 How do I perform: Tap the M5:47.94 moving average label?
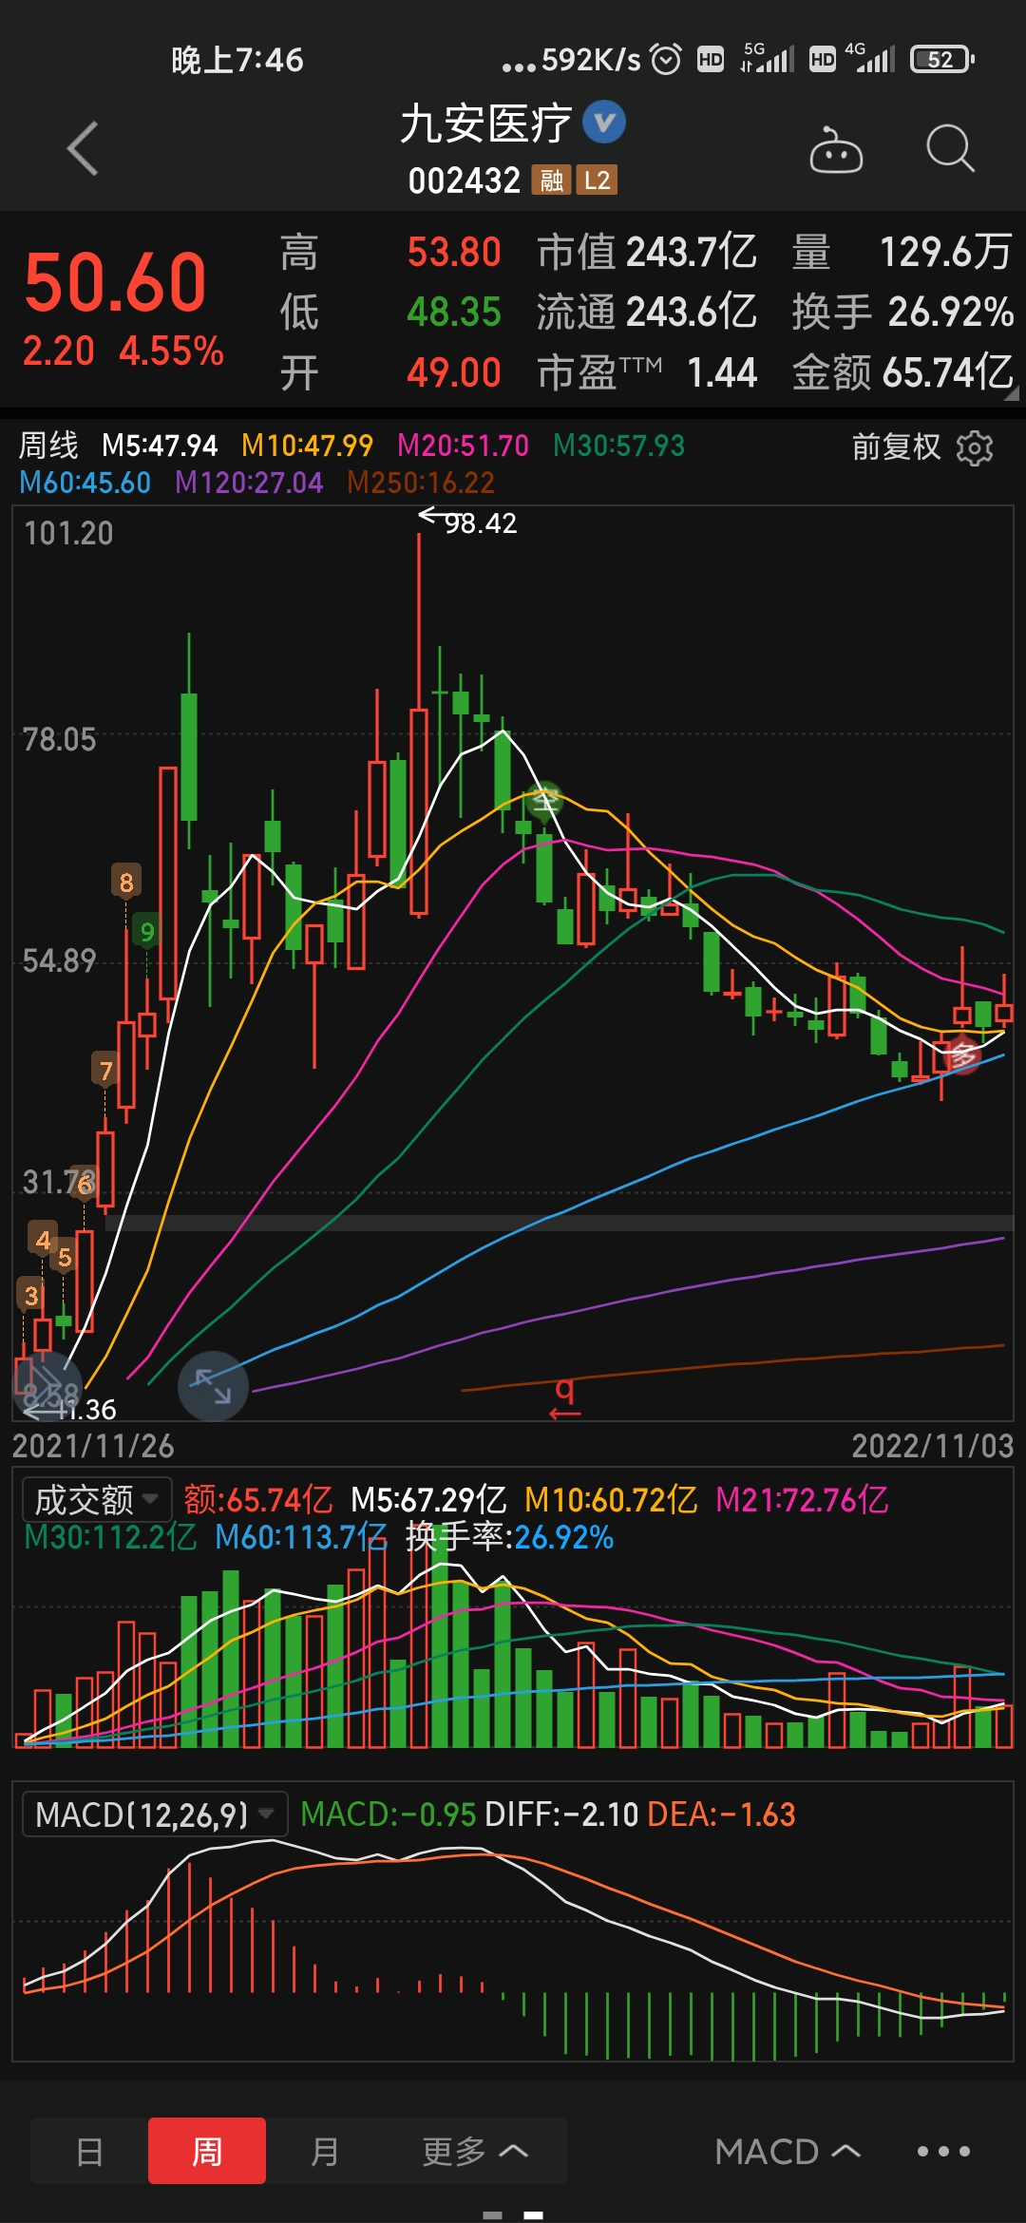point(160,445)
